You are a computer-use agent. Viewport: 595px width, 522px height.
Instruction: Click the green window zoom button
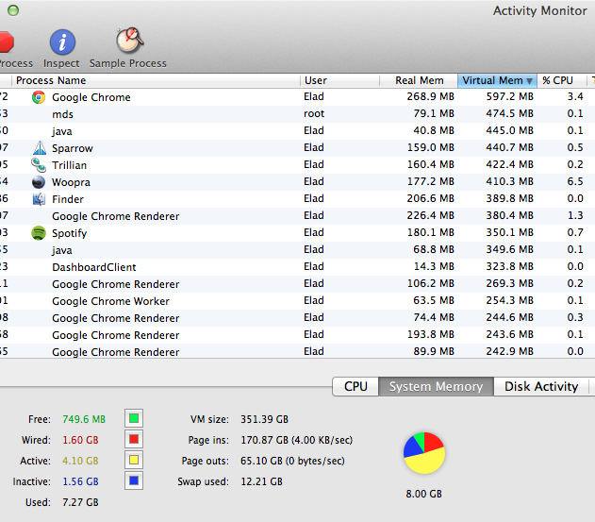point(13,10)
